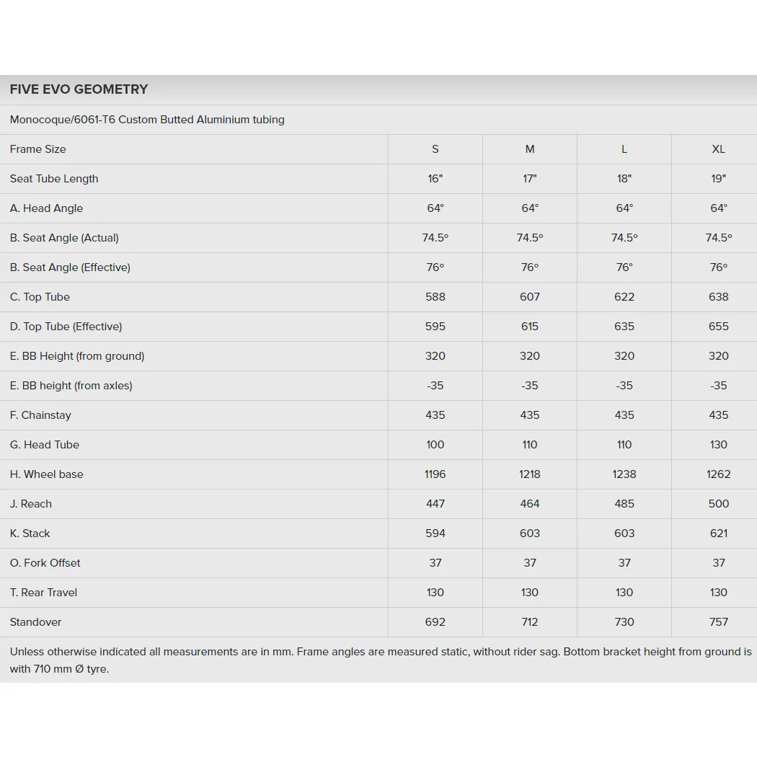Click the 1238 Wheel base value for L
The image size is (757, 757).
click(624, 474)
